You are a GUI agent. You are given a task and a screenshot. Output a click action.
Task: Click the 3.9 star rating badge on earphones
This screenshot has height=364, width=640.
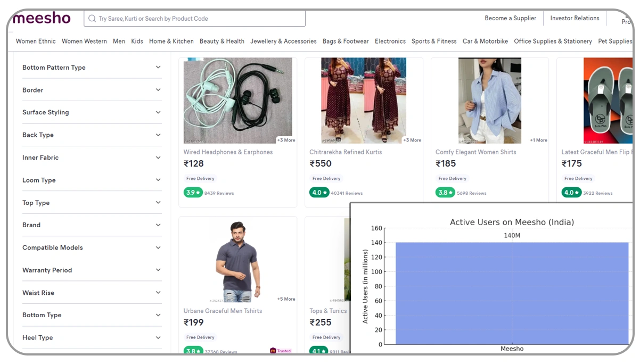193,192
